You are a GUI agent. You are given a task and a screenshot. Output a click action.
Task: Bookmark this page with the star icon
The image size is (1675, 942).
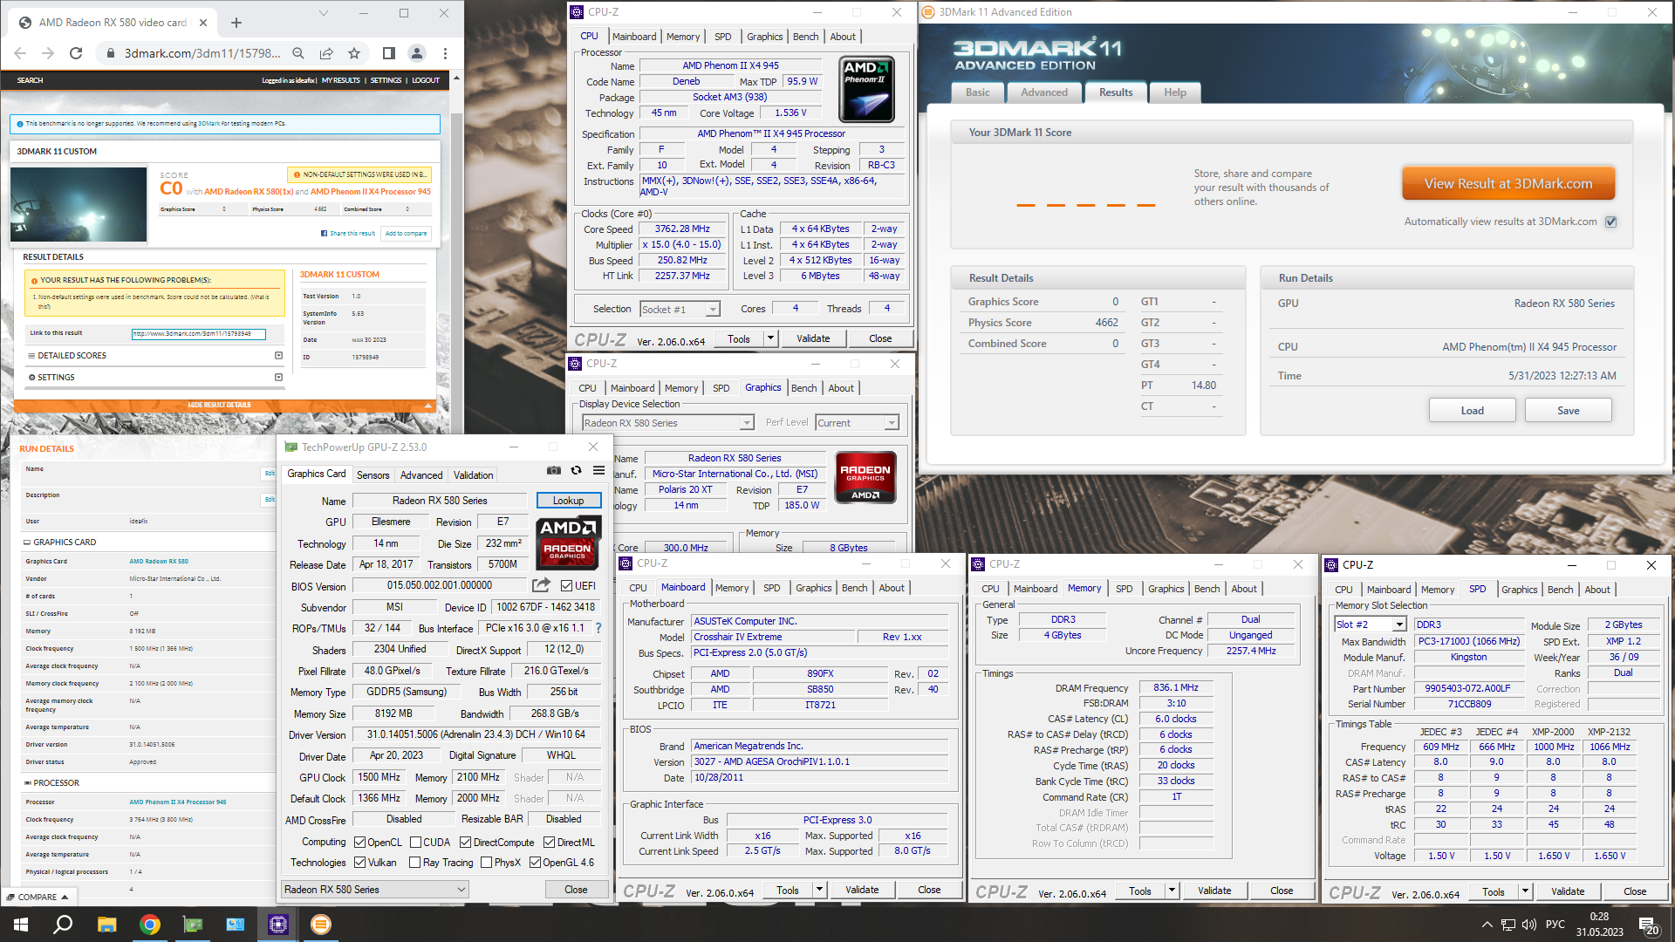pyautogui.click(x=354, y=53)
